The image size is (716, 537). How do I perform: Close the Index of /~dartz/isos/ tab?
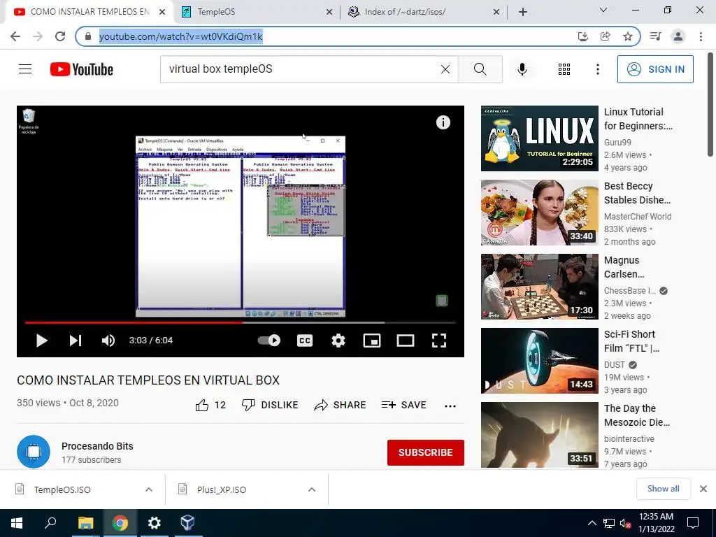(x=496, y=12)
